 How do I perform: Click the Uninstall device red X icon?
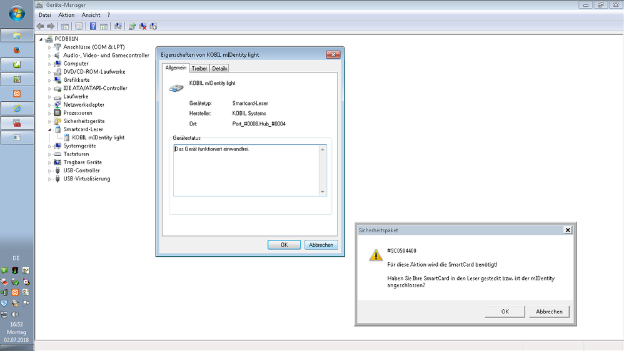tap(143, 26)
